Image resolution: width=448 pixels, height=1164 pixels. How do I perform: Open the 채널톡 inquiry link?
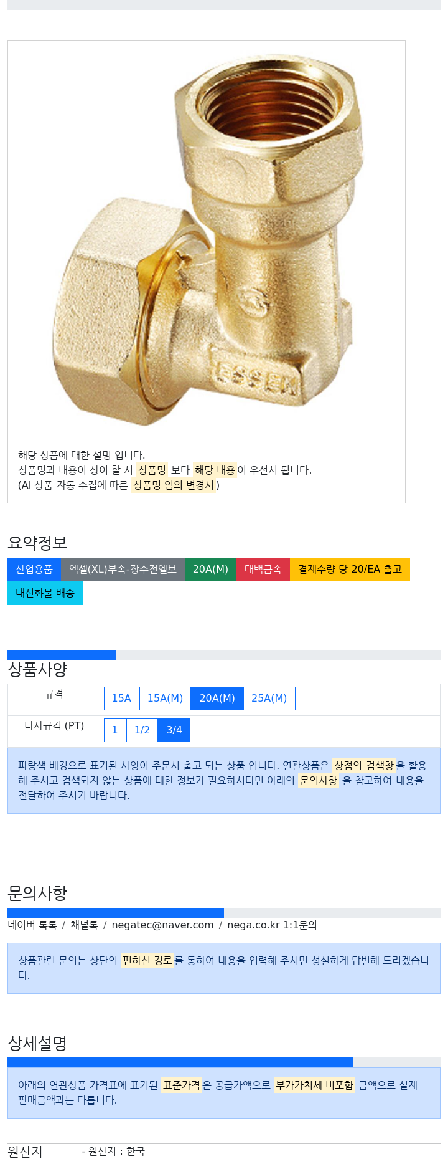[84, 925]
